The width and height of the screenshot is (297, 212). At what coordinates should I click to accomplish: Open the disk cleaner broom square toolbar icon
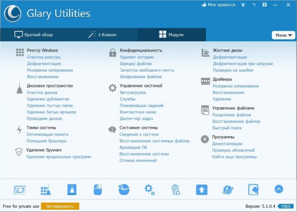coord(72,190)
